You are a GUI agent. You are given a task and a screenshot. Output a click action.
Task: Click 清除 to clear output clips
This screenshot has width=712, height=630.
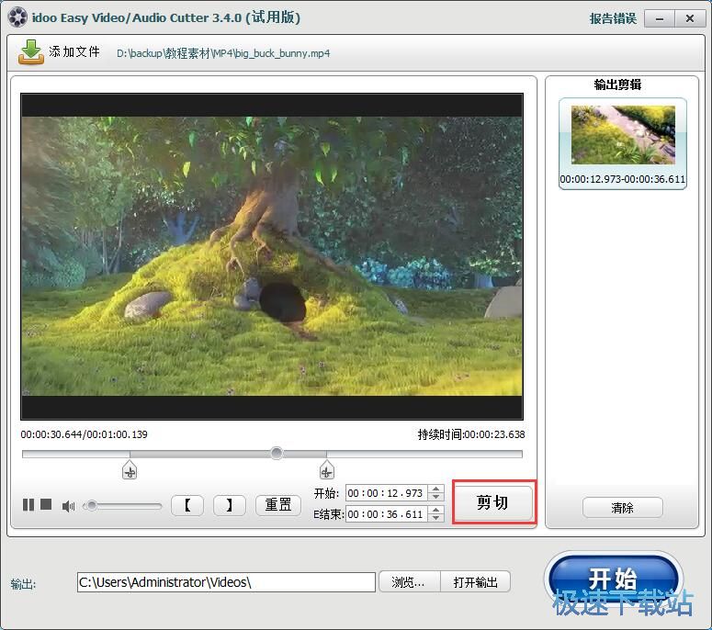[622, 508]
